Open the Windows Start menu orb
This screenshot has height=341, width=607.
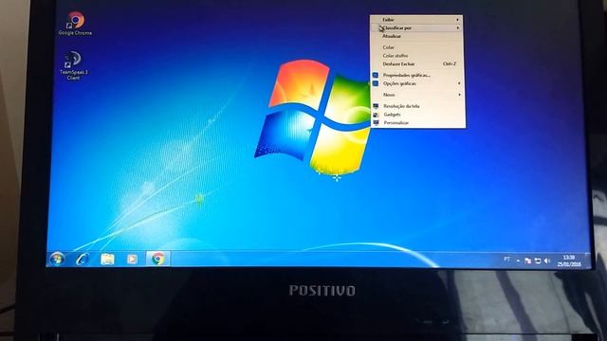click(57, 259)
